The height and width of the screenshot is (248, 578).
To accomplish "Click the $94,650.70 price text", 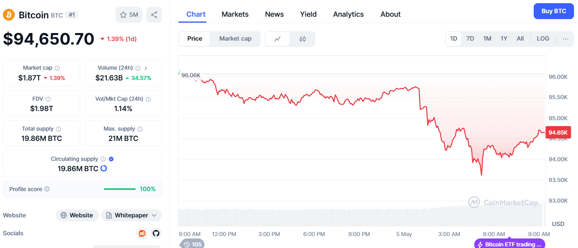I will (x=49, y=39).
